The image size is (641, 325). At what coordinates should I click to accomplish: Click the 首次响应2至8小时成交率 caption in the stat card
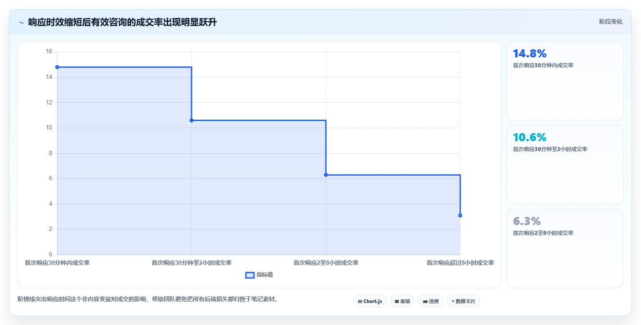point(543,233)
